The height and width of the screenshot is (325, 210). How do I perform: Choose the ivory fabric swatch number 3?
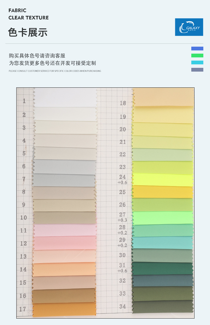[x=65, y=127]
